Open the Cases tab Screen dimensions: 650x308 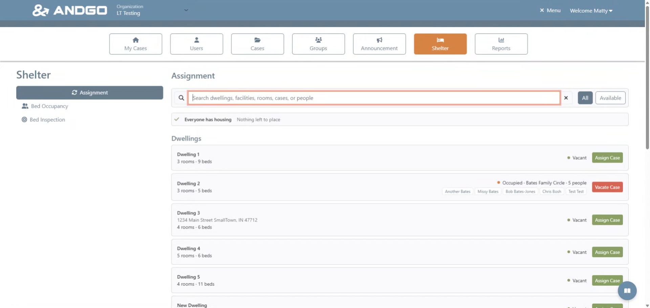tap(258, 44)
